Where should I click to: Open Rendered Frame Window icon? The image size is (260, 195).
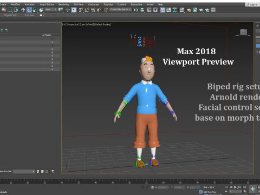pos(195,10)
